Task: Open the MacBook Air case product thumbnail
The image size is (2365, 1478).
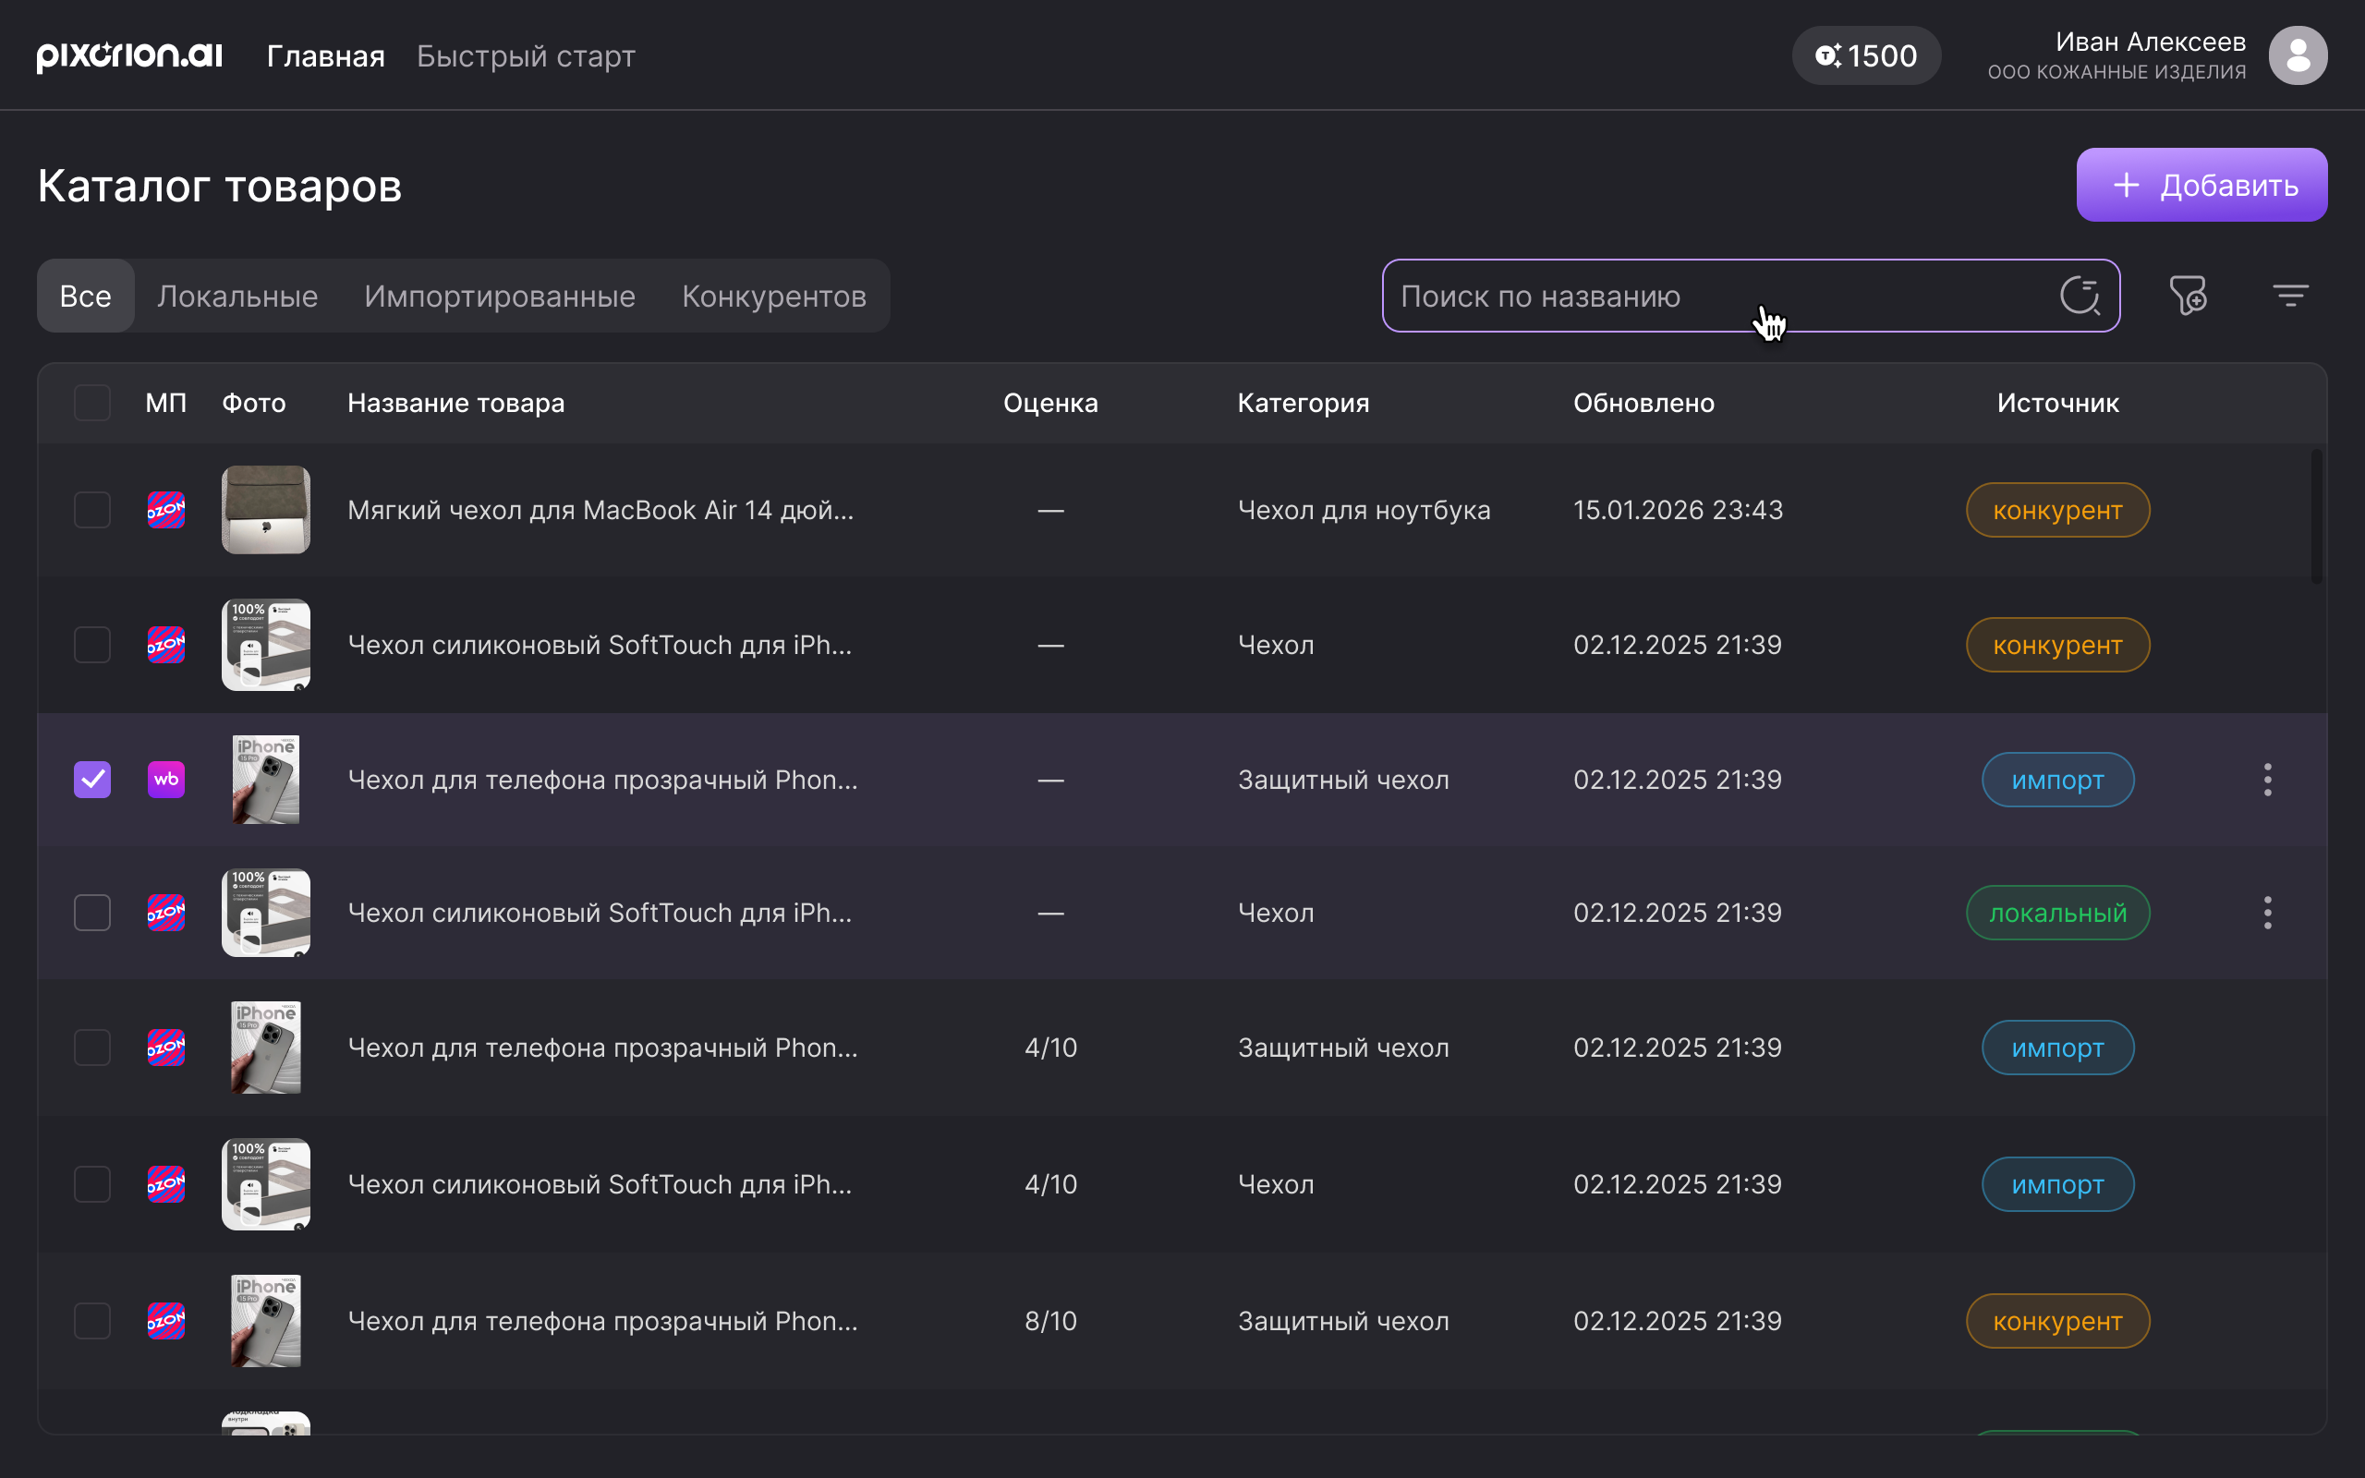Action: pyautogui.click(x=266, y=509)
